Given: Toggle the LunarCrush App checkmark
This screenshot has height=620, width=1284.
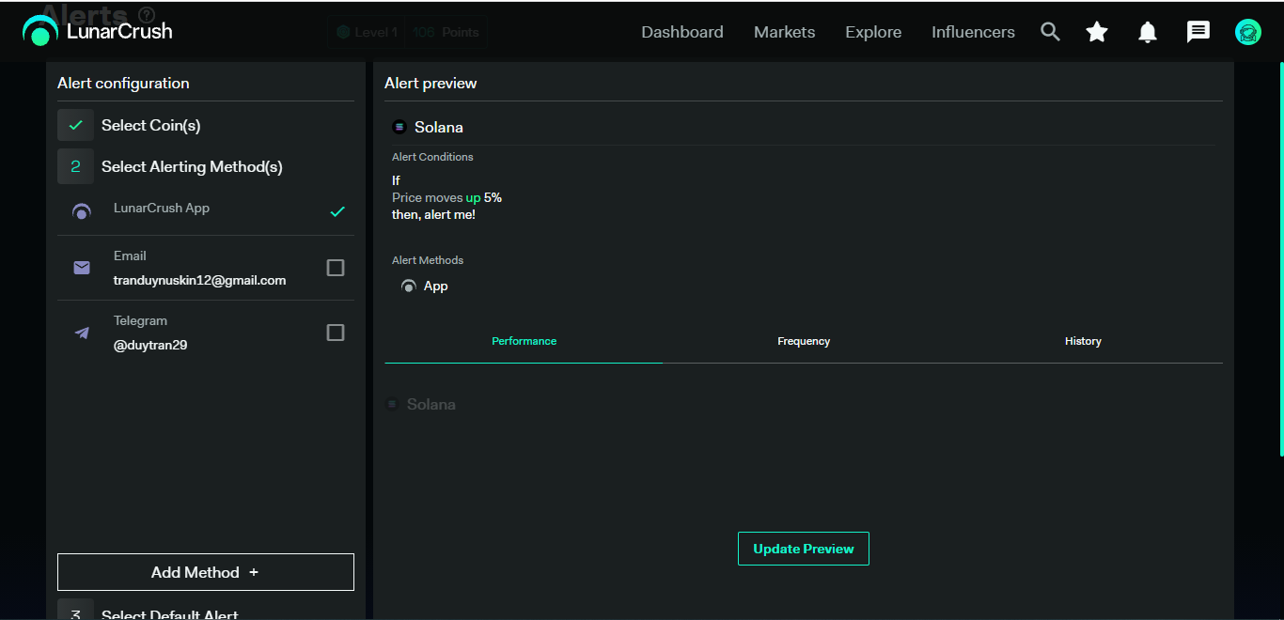Looking at the screenshot, I should (x=337, y=211).
